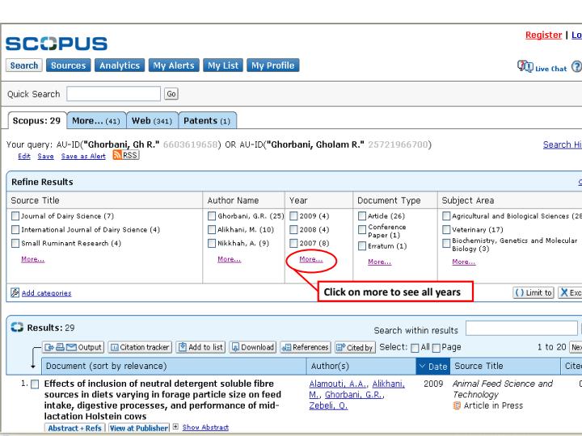The height and width of the screenshot is (436, 582).
Task: Expand abstract with the plus icon
Action: tap(175, 427)
